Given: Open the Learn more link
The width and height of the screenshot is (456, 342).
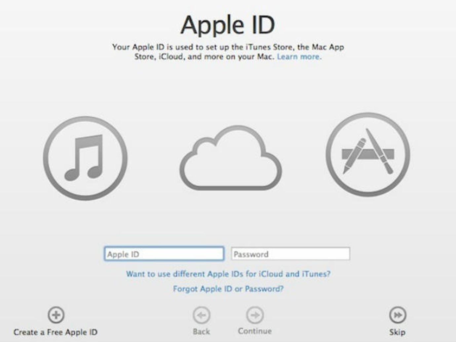Looking at the screenshot, I should (x=299, y=57).
